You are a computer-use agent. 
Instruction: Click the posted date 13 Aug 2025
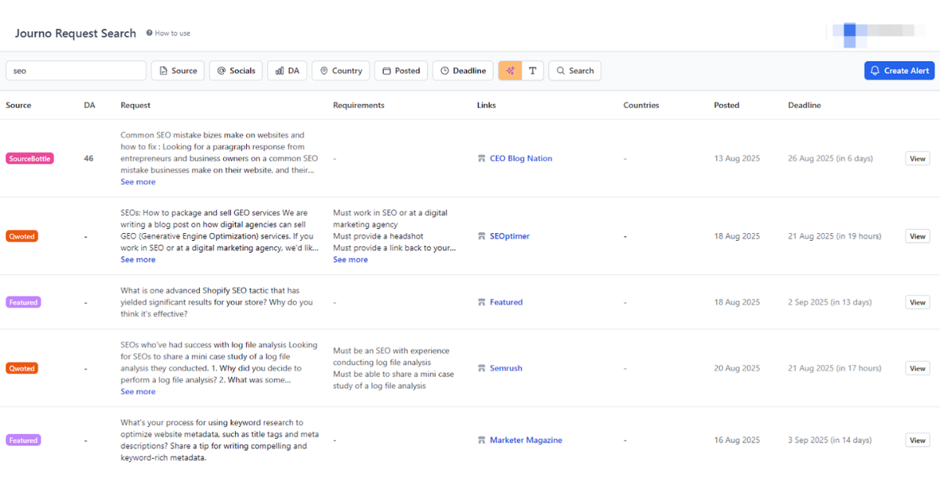click(737, 158)
